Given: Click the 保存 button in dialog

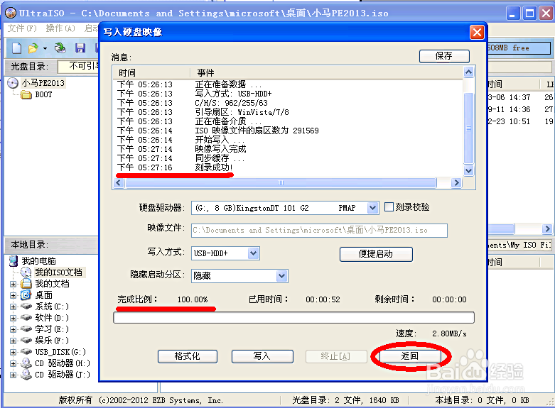Looking at the screenshot, I should pyautogui.click(x=444, y=56).
